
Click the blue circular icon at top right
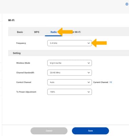127,4
